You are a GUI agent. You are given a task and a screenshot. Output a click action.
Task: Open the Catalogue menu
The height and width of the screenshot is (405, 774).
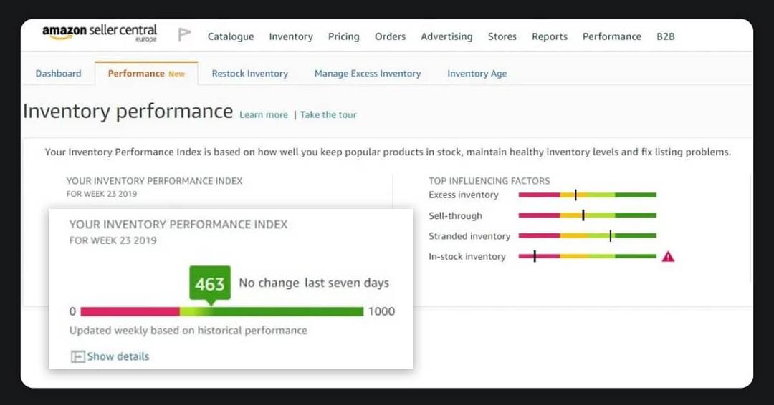coord(231,36)
